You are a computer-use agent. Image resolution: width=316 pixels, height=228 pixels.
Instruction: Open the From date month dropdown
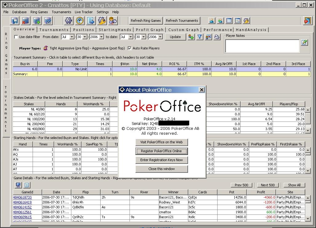pyautogui.click(x=72, y=37)
